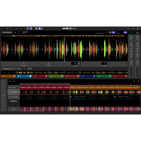This screenshot has width=141, height=141.
Task: Toggle the loop icon next to timeline play
Action: [14, 81]
